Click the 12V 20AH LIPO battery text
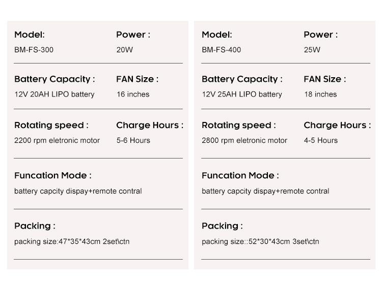The image size is (382, 284). [54, 94]
